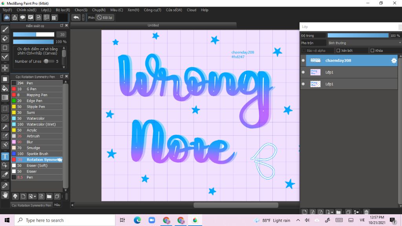Adjust the Độ trong layer opacity slider
Screen dimensions: 402x226
pyautogui.click(x=358, y=35)
